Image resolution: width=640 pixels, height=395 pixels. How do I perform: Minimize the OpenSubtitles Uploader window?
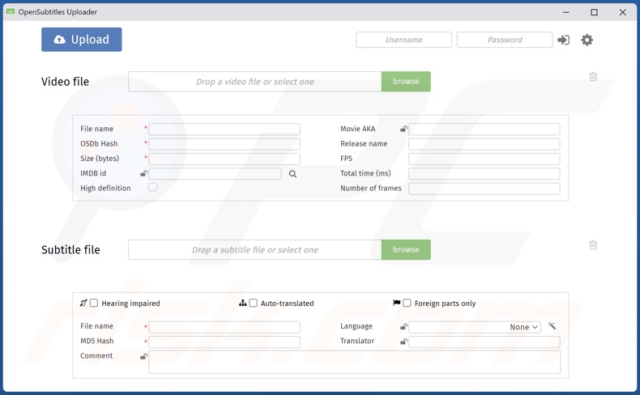coord(565,12)
